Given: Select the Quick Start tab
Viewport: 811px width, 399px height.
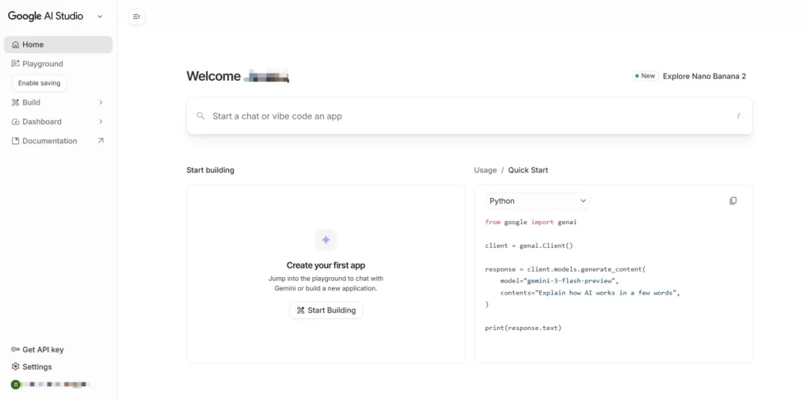Looking at the screenshot, I should [528, 170].
